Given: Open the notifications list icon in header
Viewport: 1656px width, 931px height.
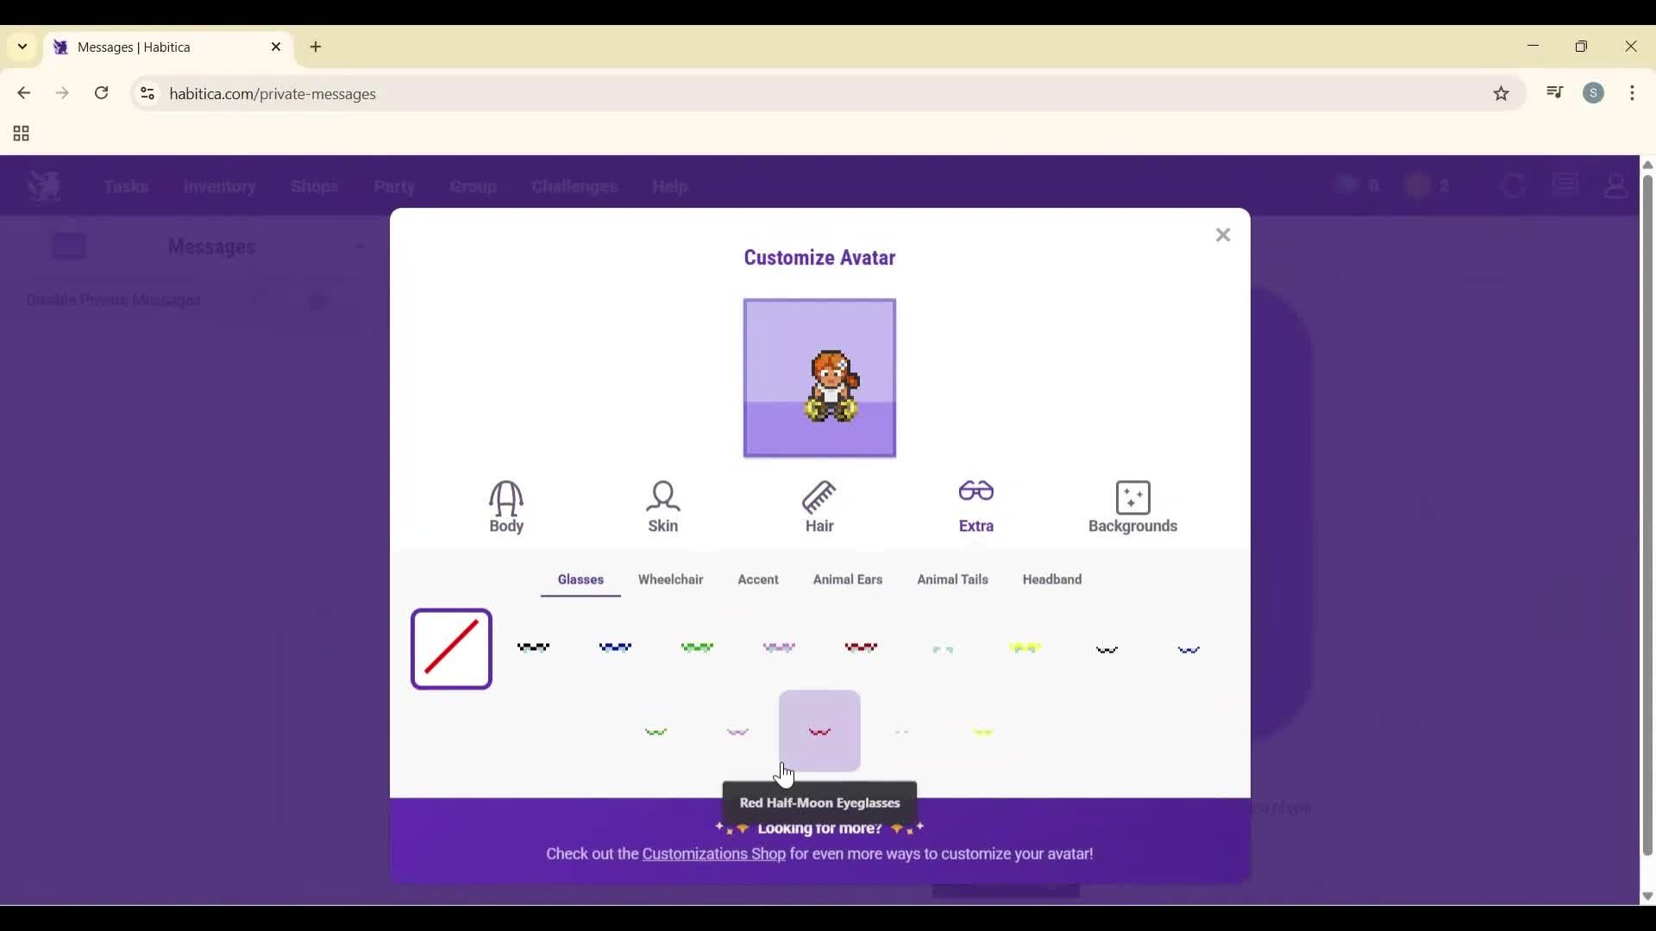Looking at the screenshot, I should tap(1566, 184).
